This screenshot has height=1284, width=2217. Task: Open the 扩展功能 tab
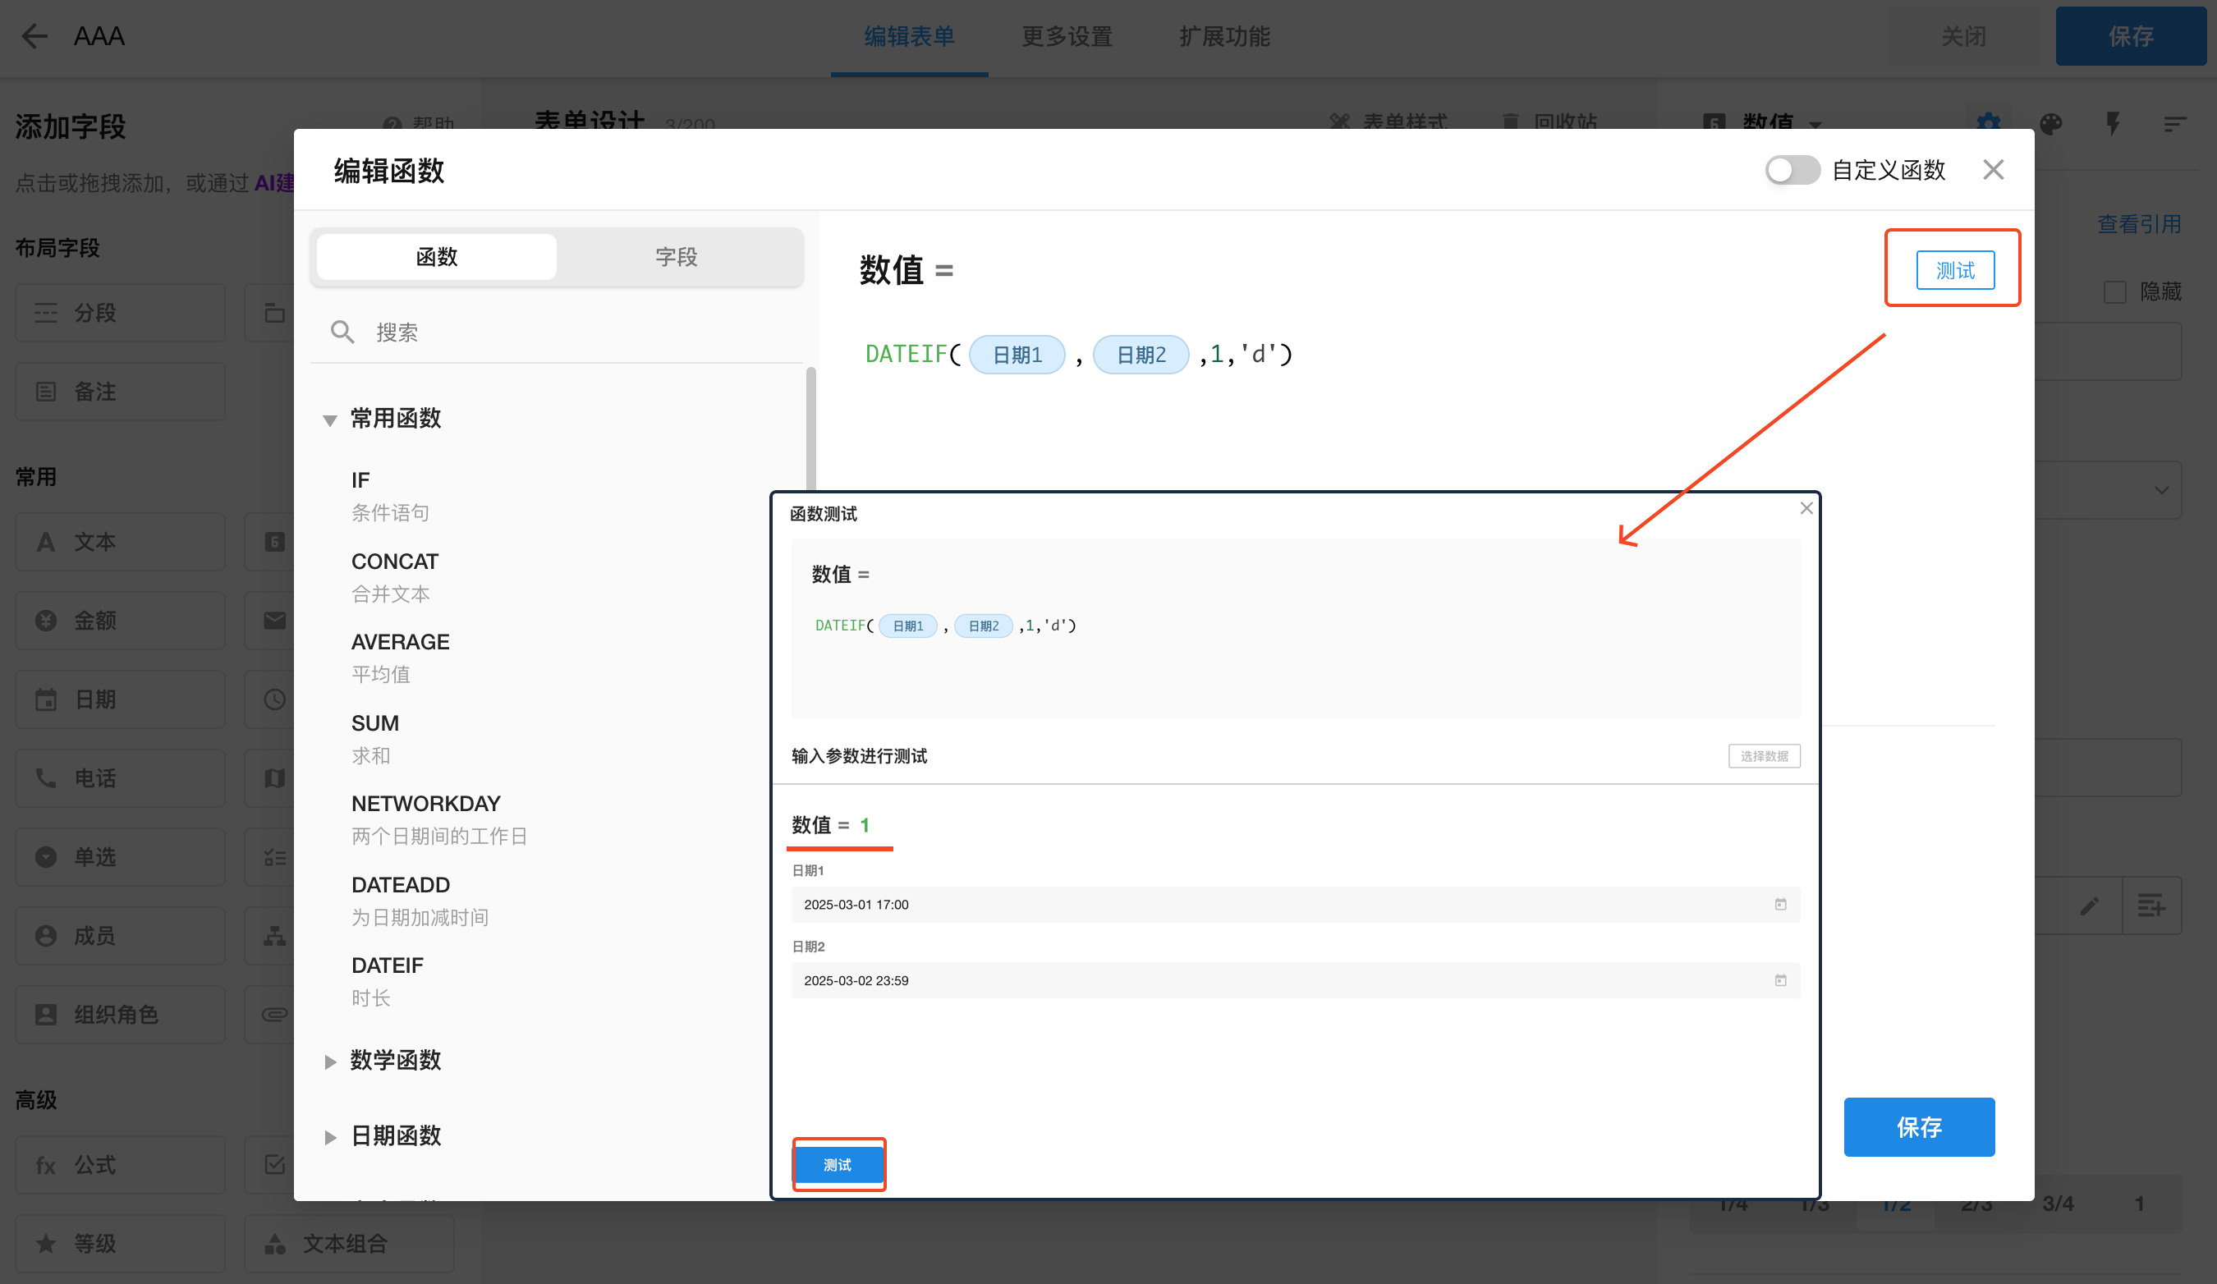[1223, 36]
